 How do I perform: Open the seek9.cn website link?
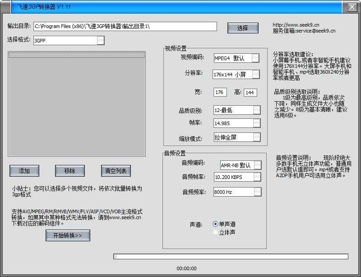pyautogui.click(x=295, y=23)
